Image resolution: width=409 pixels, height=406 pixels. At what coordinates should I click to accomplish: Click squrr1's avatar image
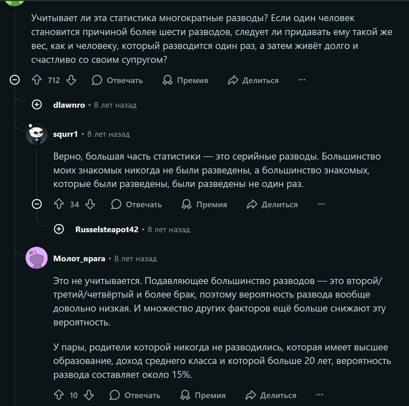tap(37, 134)
